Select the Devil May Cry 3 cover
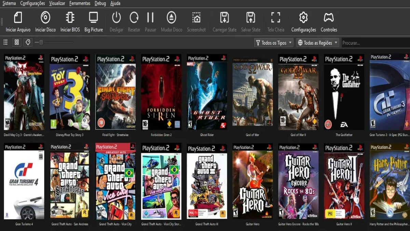410x231 pixels. (x=24, y=92)
